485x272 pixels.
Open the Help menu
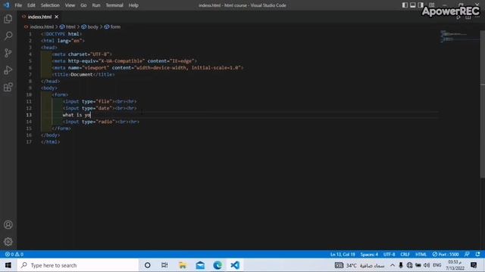point(133,5)
